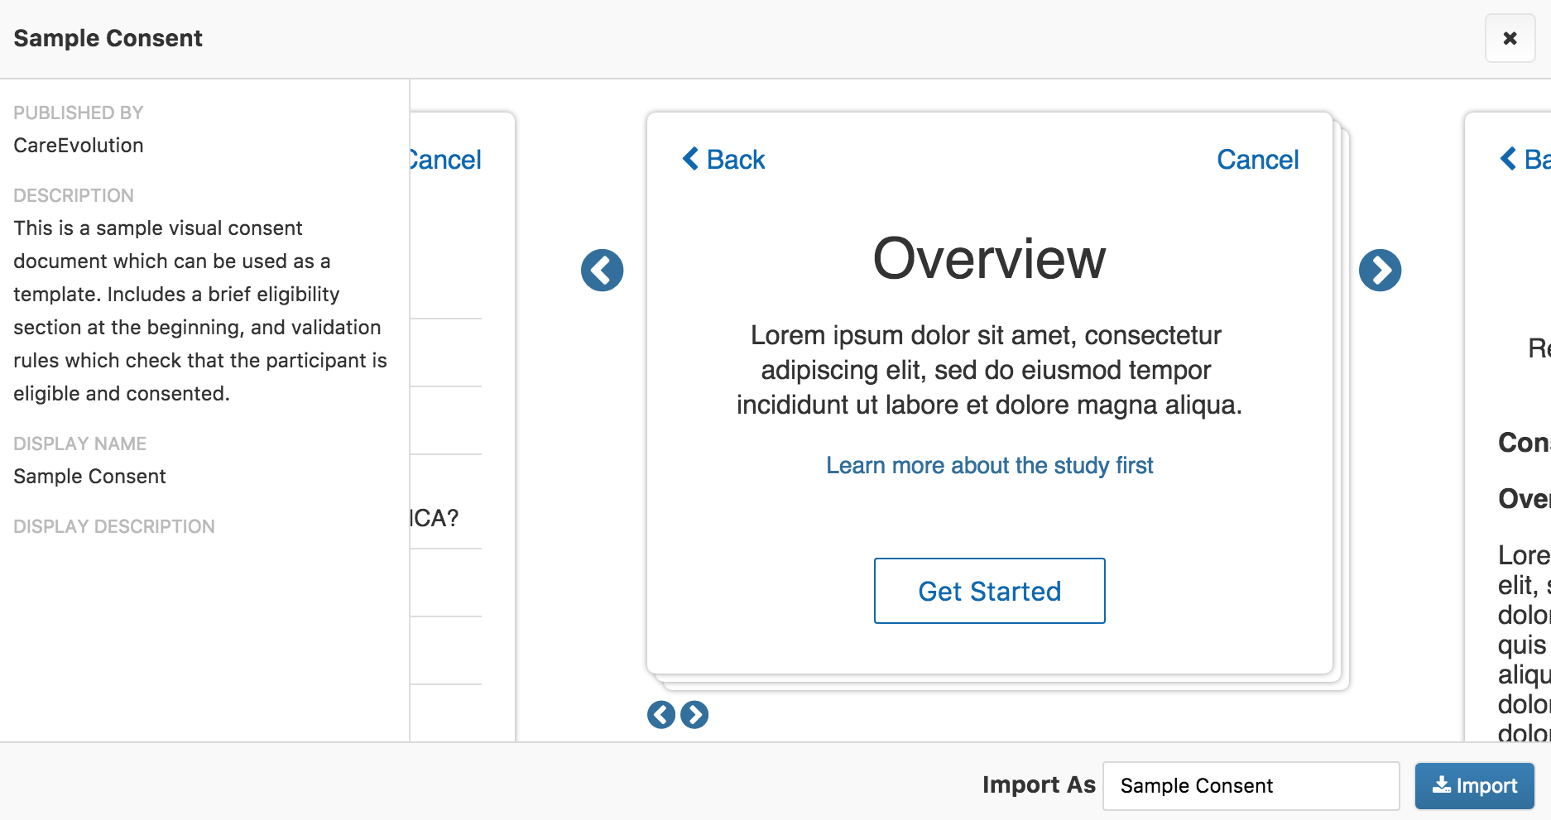Click the description paragraph in the left panel

tap(199, 310)
